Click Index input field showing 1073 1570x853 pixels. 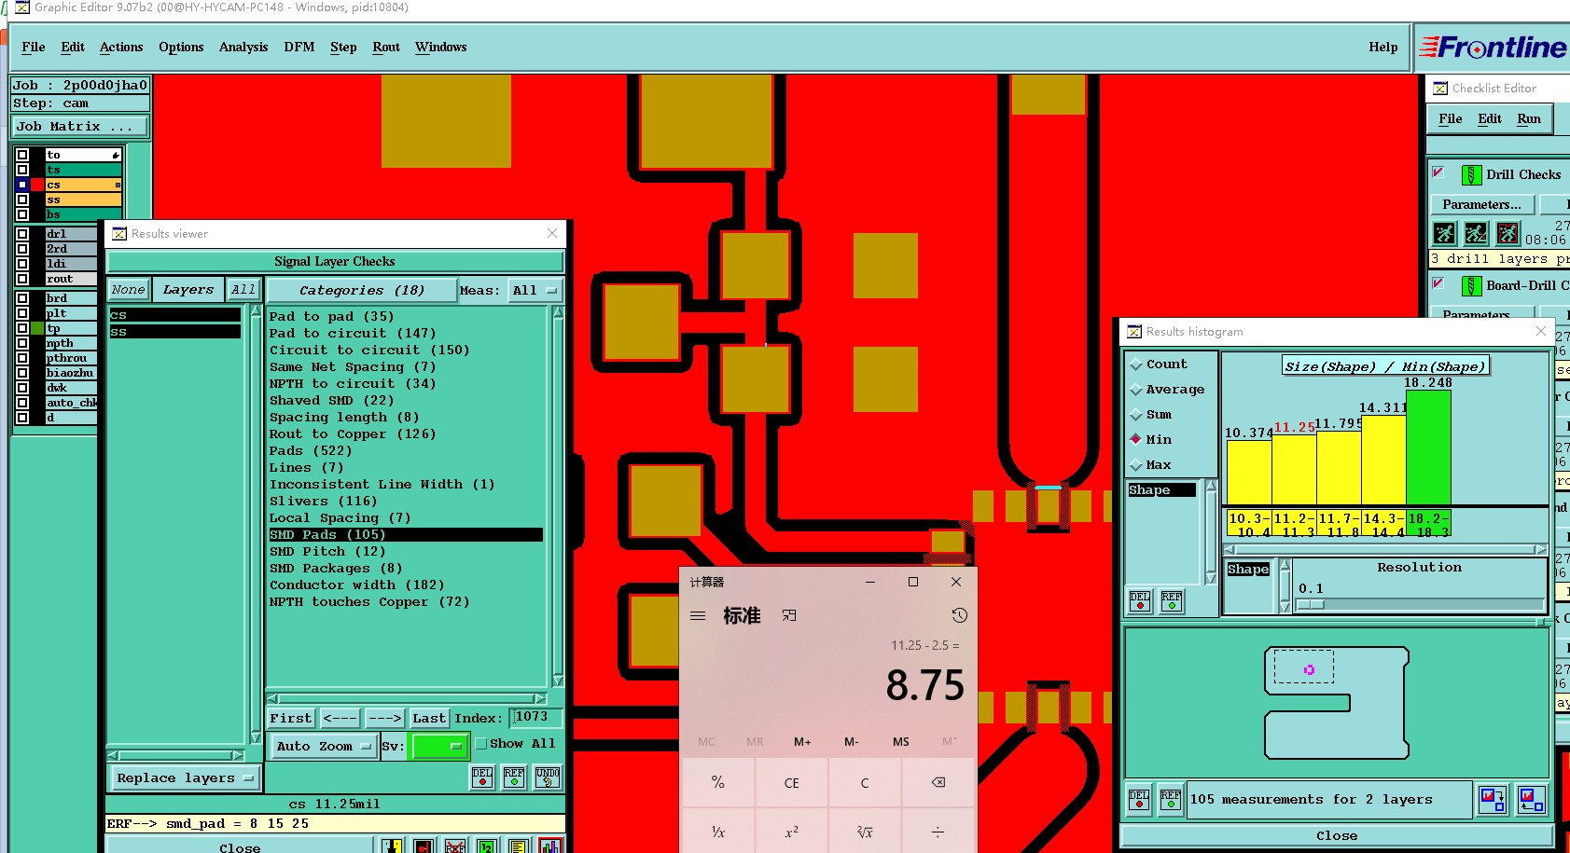[536, 718]
